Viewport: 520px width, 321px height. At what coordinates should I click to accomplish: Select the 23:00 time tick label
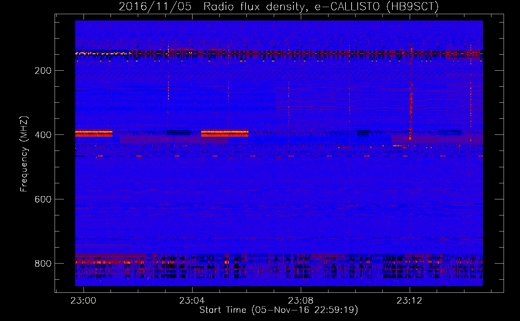(84, 301)
